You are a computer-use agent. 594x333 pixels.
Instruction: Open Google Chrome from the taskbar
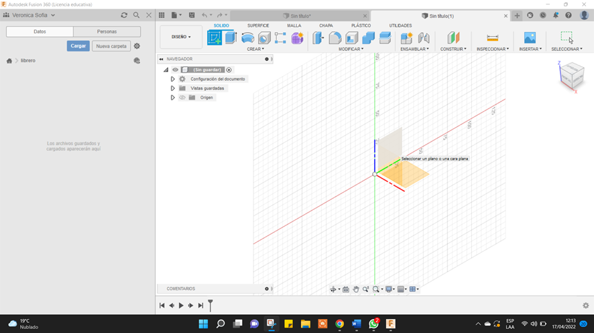339,324
